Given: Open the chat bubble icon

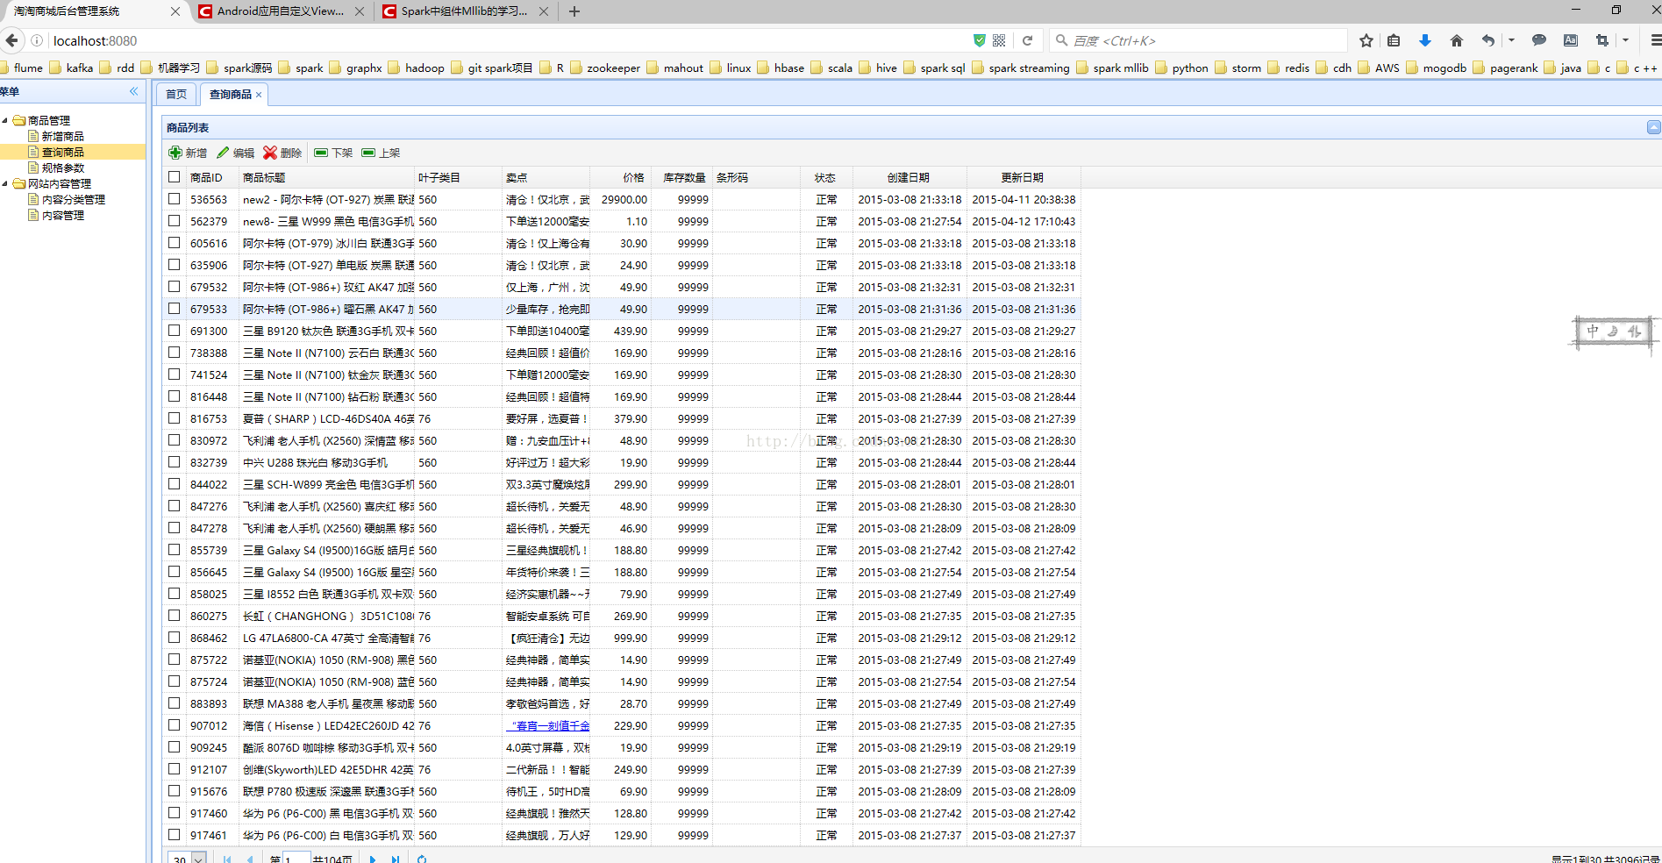Looking at the screenshot, I should tap(1539, 40).
